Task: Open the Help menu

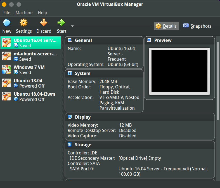Action: click(42, 13)
